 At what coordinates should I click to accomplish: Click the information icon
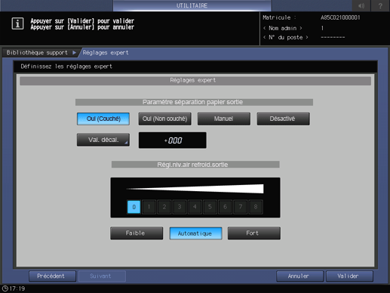point(17,23)
